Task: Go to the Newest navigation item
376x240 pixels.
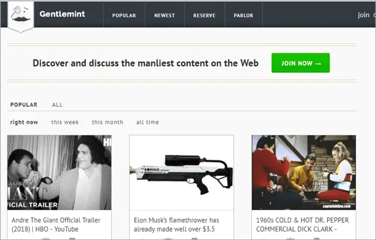Action: 164,15
